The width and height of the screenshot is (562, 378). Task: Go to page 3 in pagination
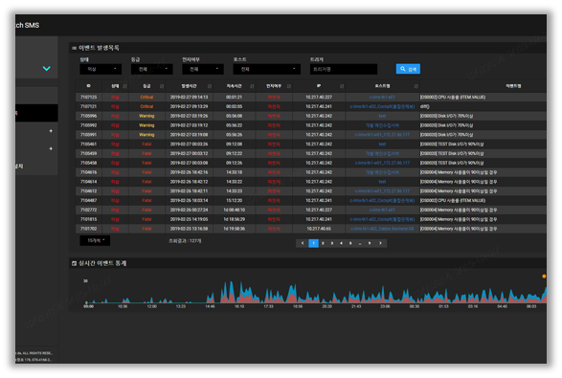332,243
